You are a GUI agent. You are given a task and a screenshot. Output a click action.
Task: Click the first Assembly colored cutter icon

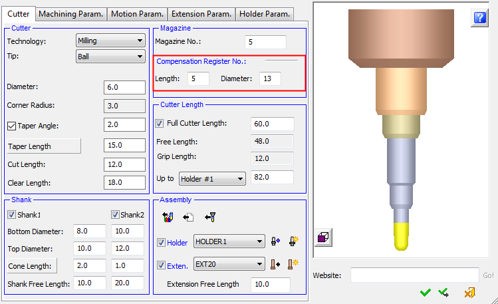[x=168, y=217]
